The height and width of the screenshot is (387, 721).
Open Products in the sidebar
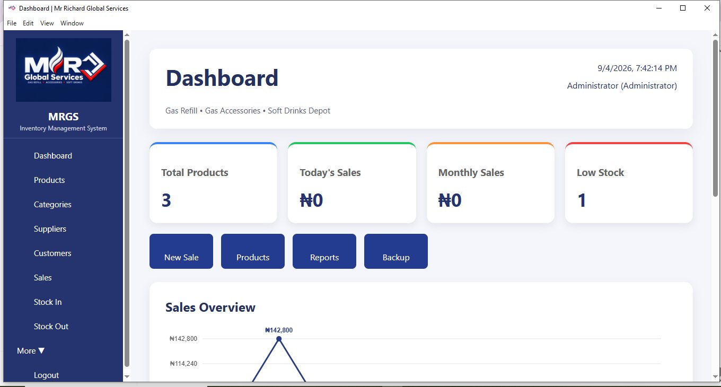click(49, 180)
